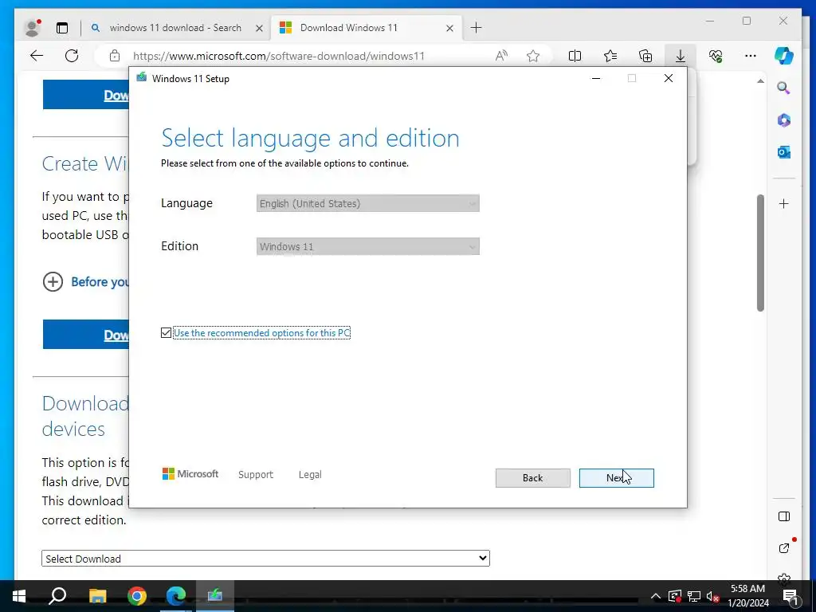The height and width of the screenshot is (612, 816).
Task: Click the Next button in Setup
Action: pyautogui.click(x=616, y=478)
